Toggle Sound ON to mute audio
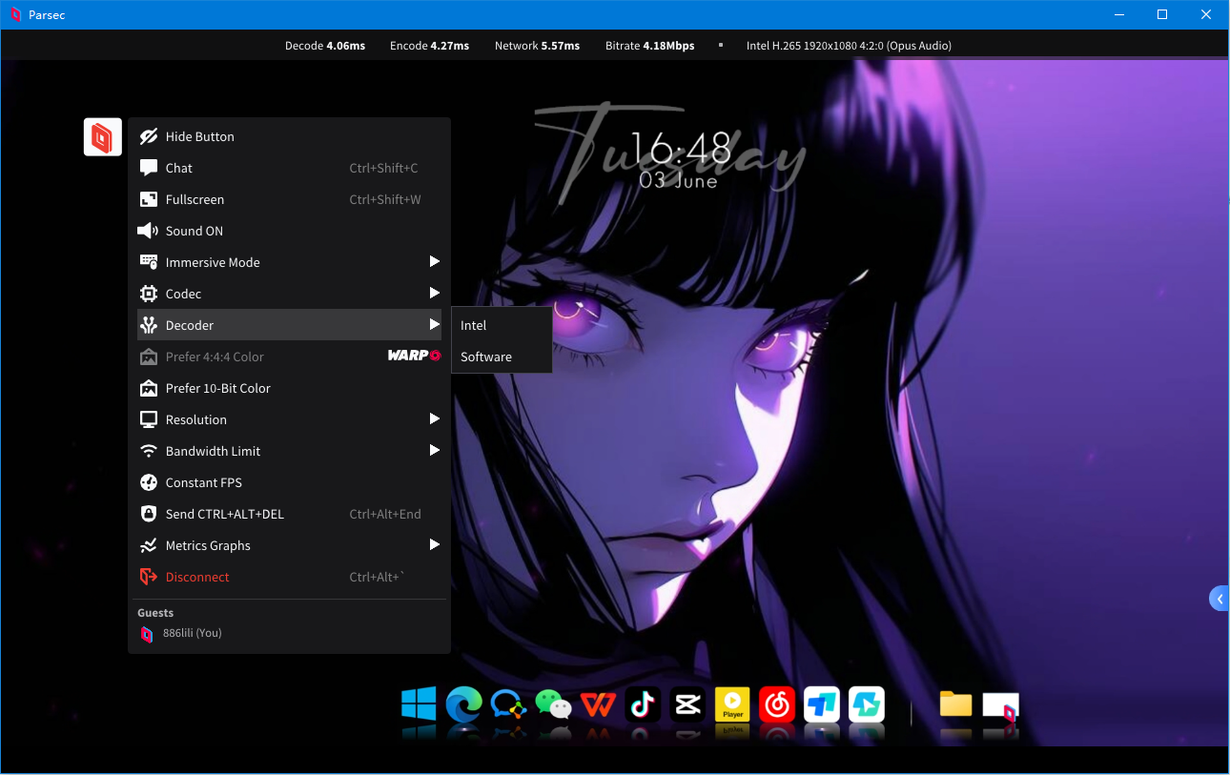This screenshot has height=775, width=1230. pyautogui.click(x=289, y=231)
